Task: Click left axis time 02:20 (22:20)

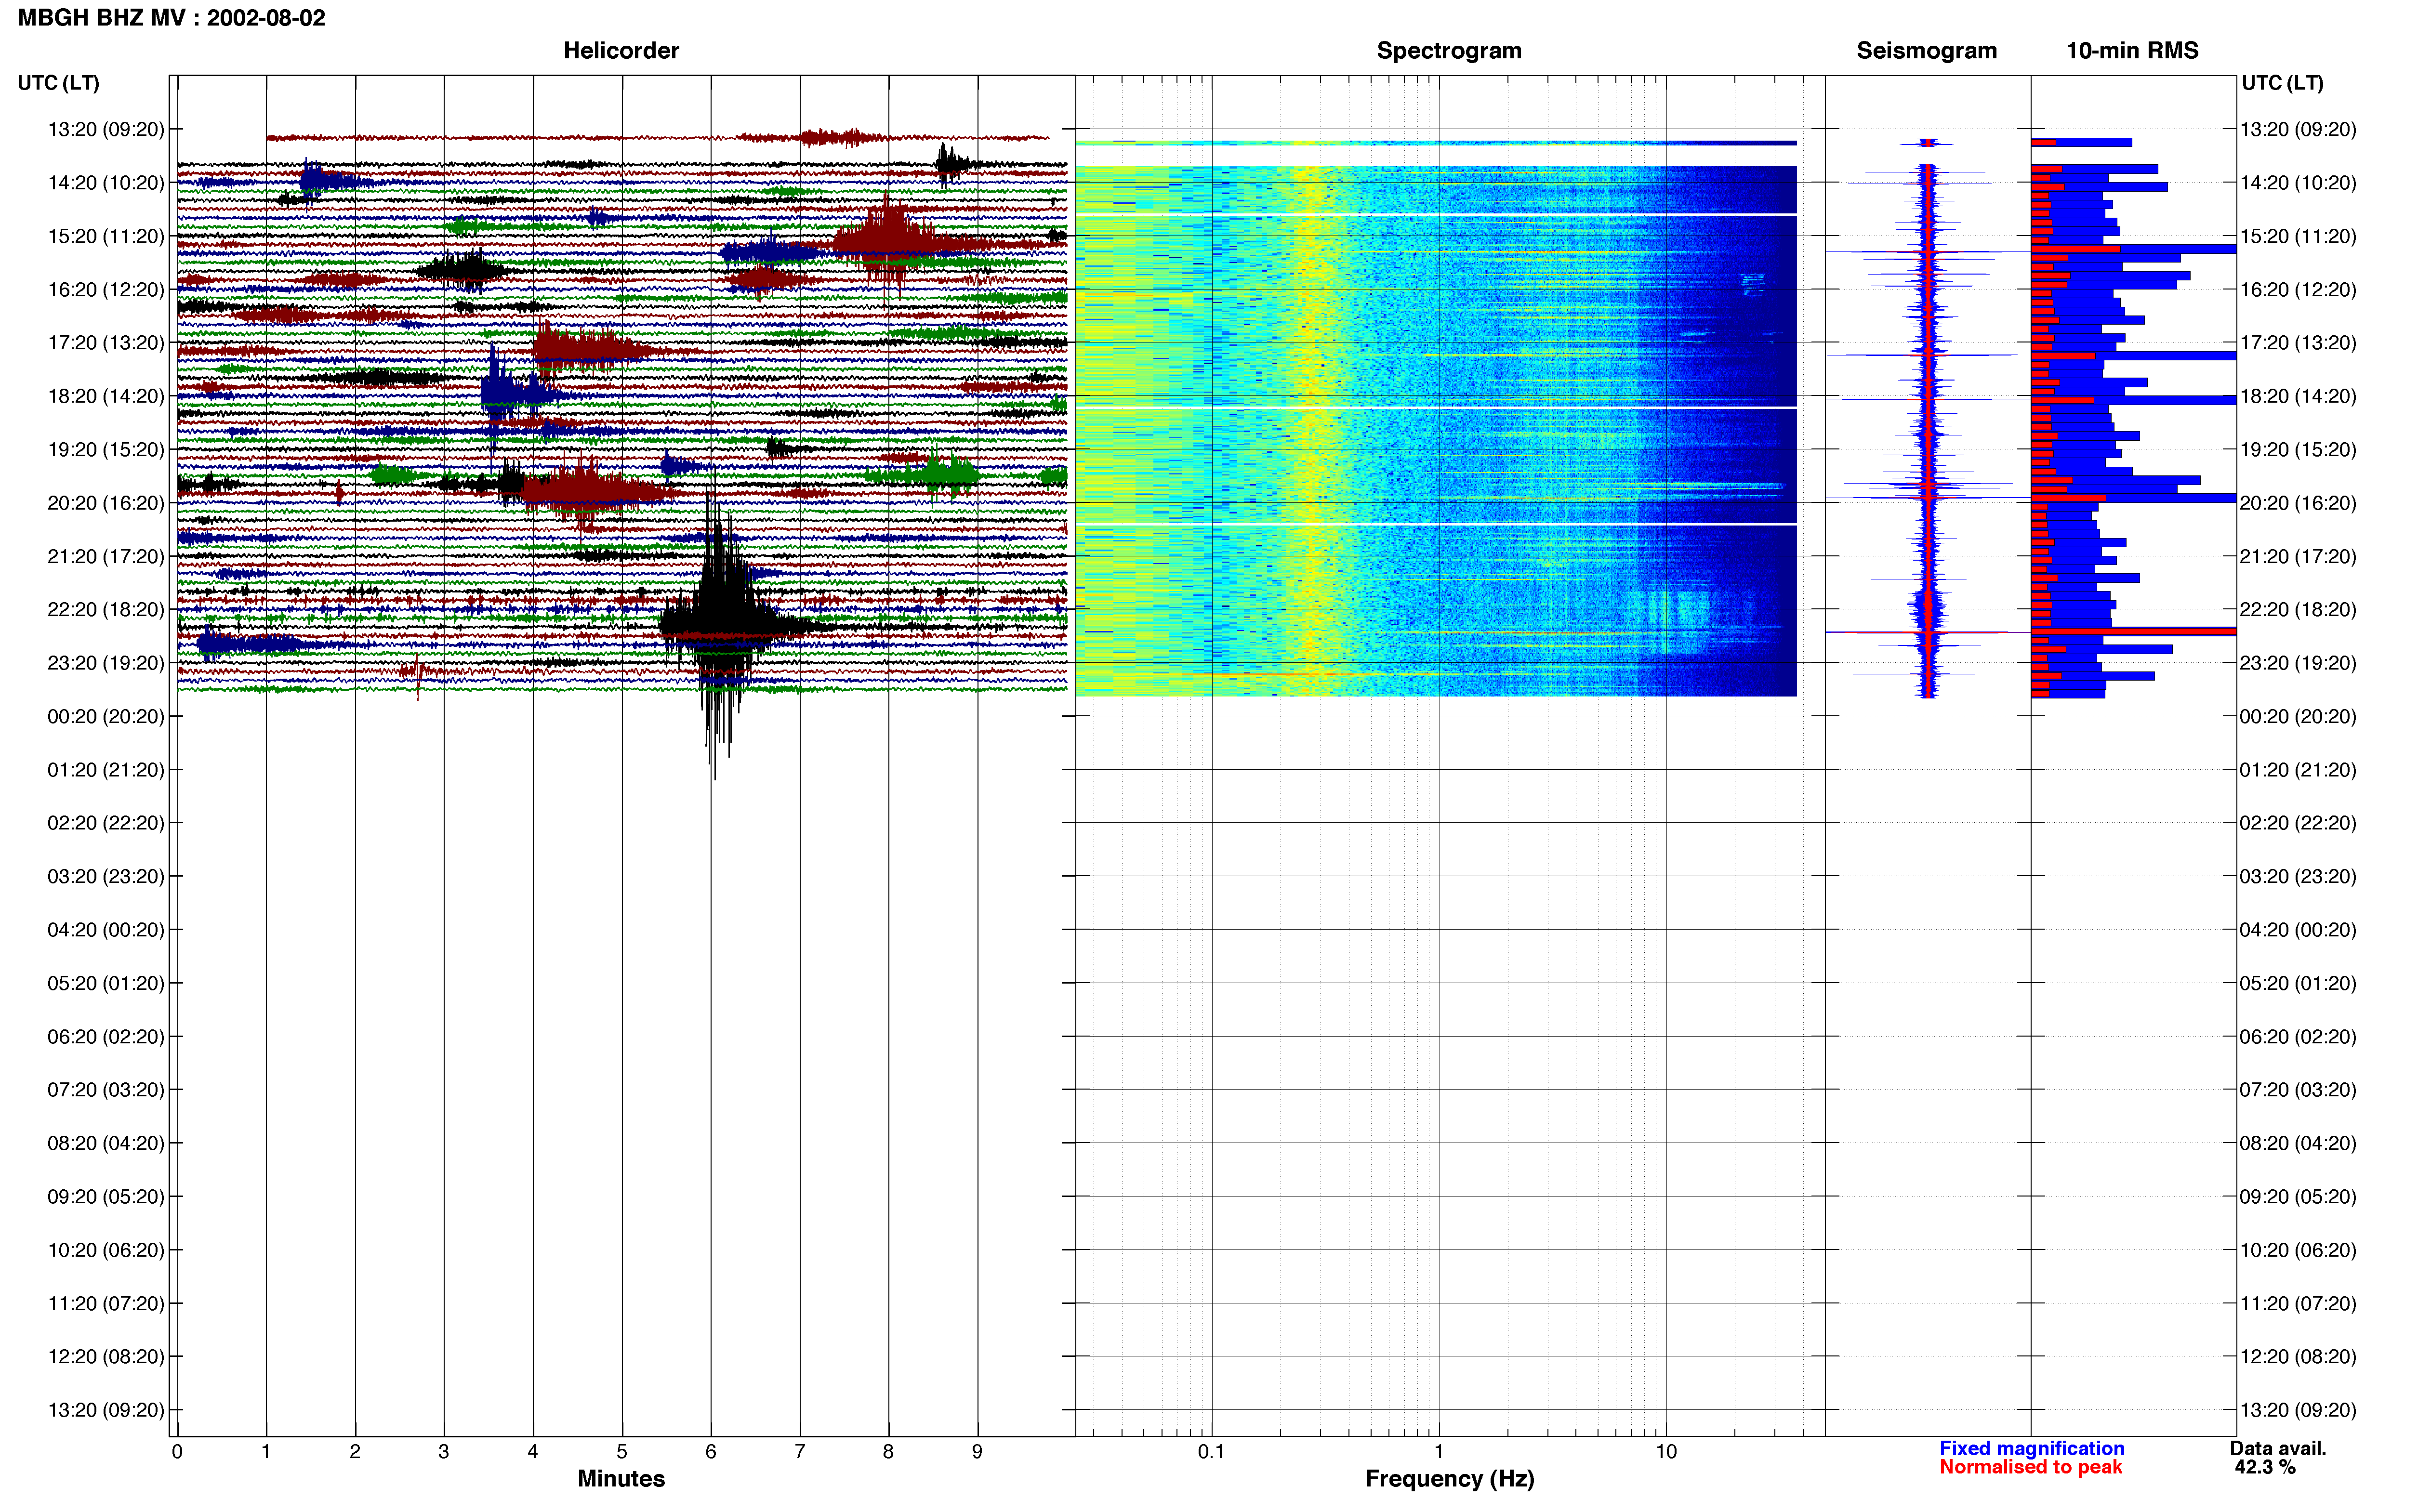Action: (106, 823)
